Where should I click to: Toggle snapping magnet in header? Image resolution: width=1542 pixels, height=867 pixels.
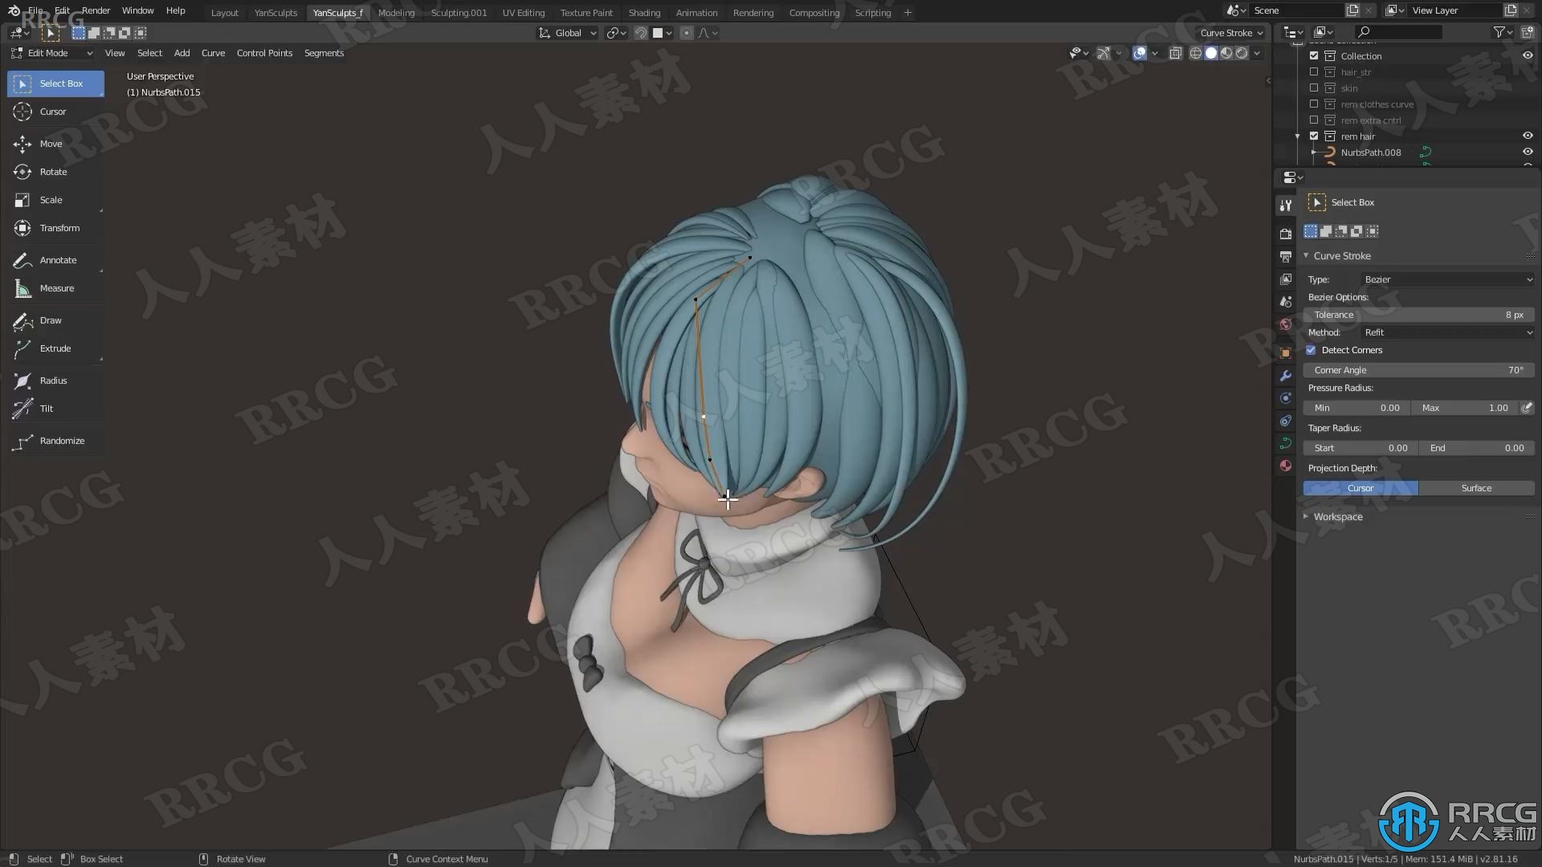[641, 33]
